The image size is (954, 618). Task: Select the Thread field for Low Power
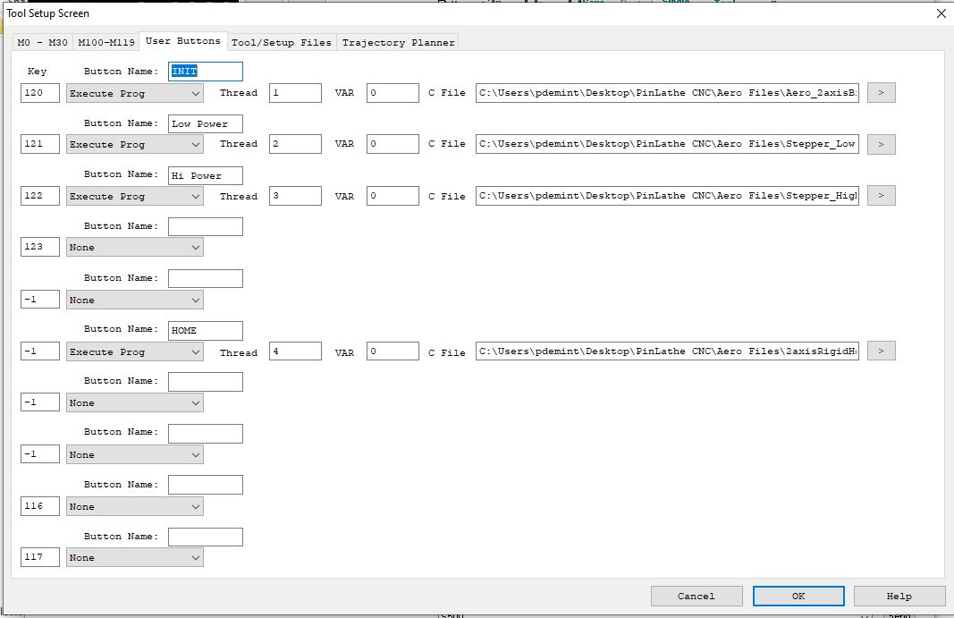[294, 144]
